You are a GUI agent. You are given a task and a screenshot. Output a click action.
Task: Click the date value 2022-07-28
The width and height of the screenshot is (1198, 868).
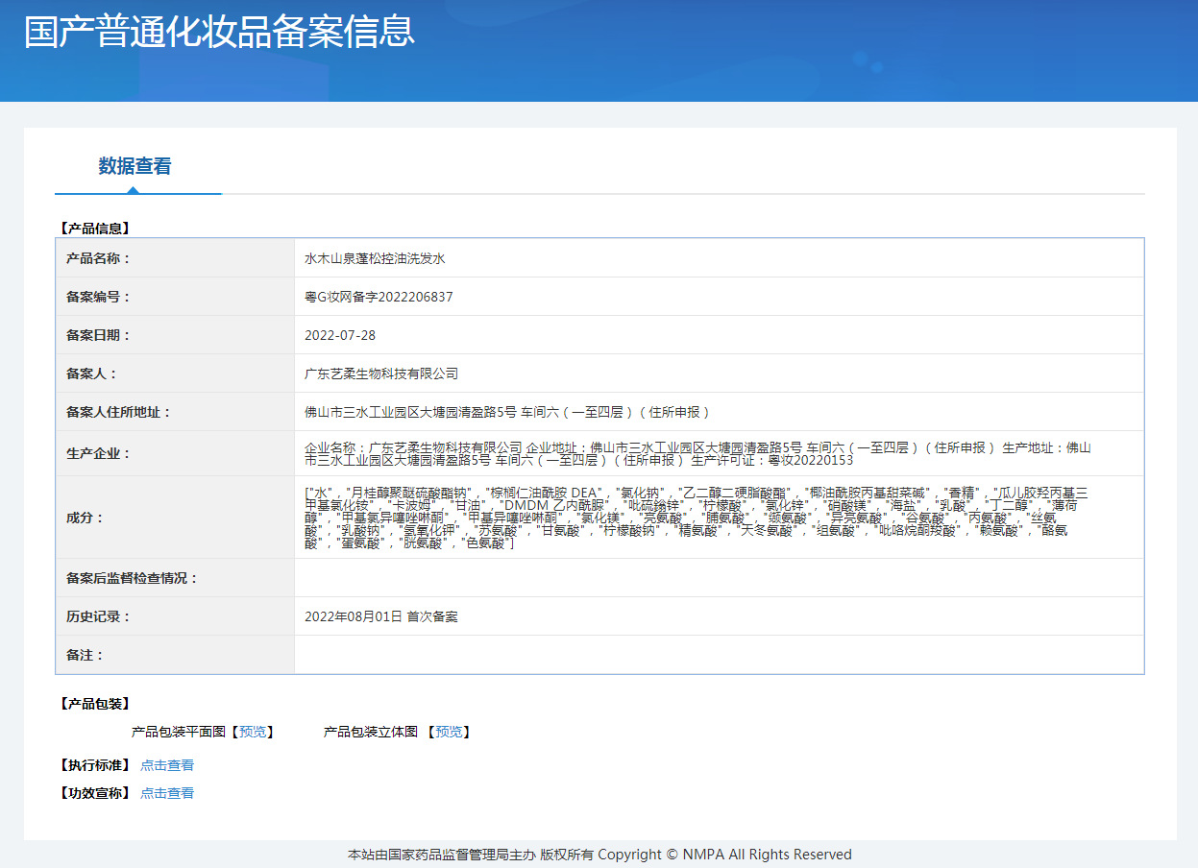click(340, 335)
